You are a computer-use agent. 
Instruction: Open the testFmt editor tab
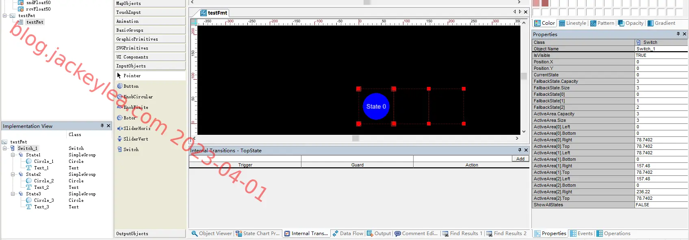(x=214, y=13)
